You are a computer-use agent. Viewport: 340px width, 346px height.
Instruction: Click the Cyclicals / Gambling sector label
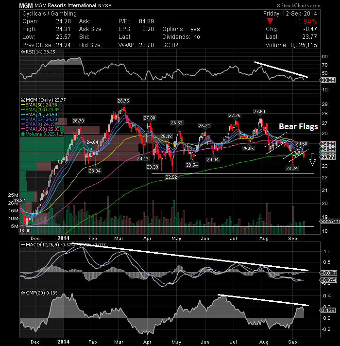click(x=50, y=14)
